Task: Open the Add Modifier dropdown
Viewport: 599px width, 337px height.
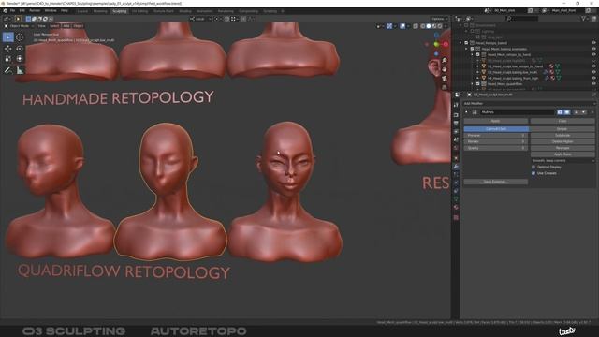Action: pos(530,104)
